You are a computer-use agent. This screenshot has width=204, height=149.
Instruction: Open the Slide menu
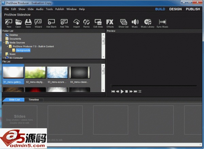point(31,9)
